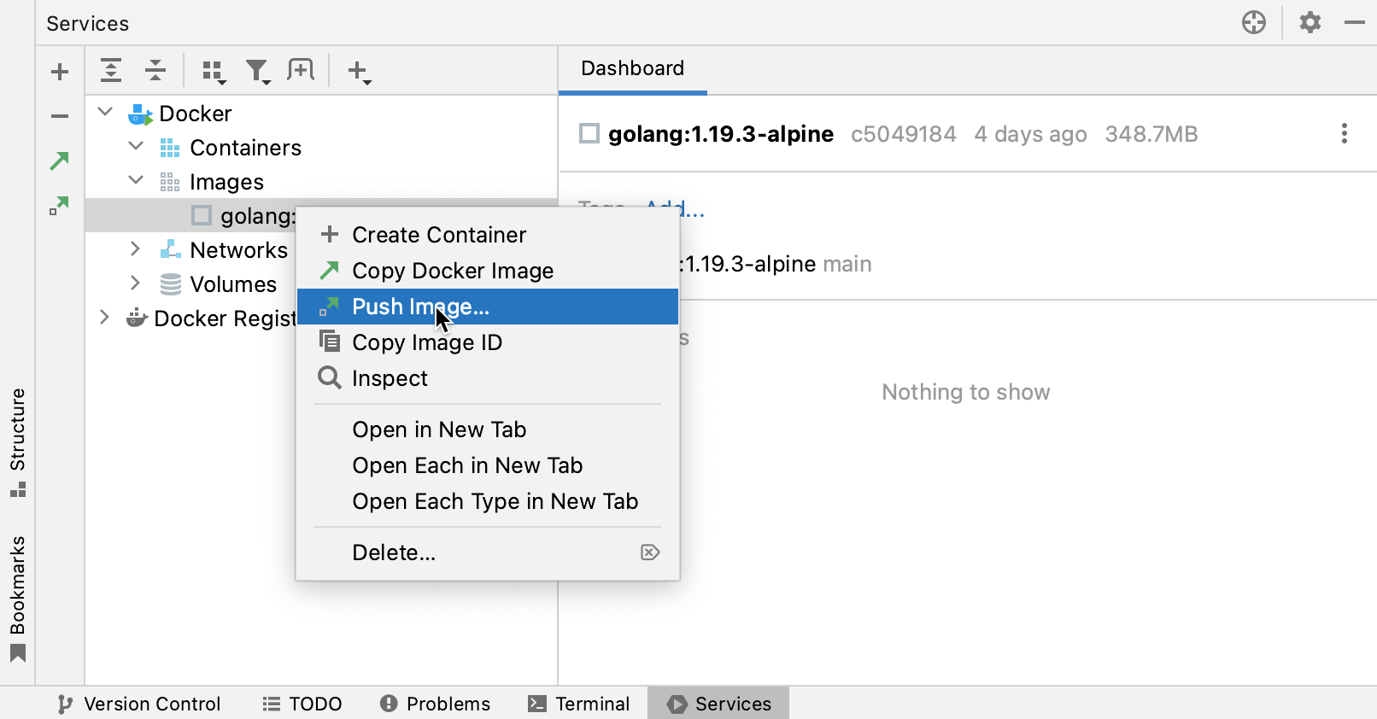This screenshot has width=1377, height=719.
Task: Tick the checkbox beside golang in the tree
Action: coord(202,215)
